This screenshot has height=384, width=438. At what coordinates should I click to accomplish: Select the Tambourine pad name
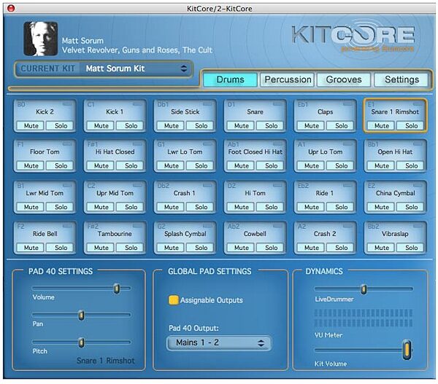(x=115, y=234)
